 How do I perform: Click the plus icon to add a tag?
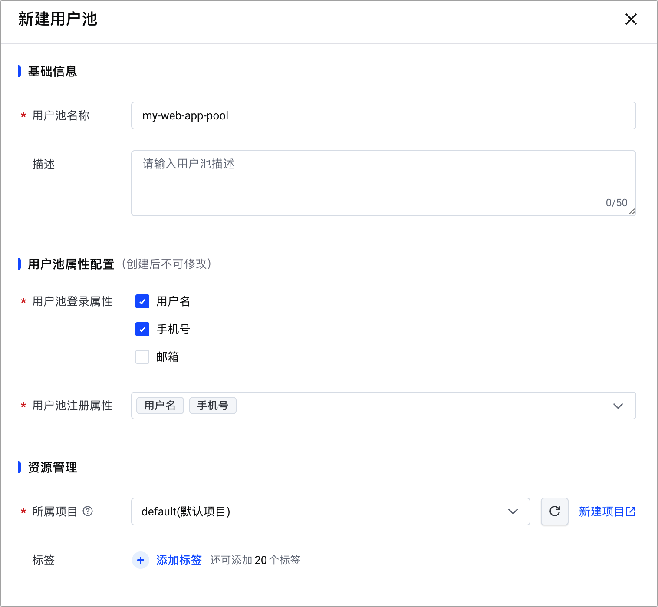coord(141,560)
